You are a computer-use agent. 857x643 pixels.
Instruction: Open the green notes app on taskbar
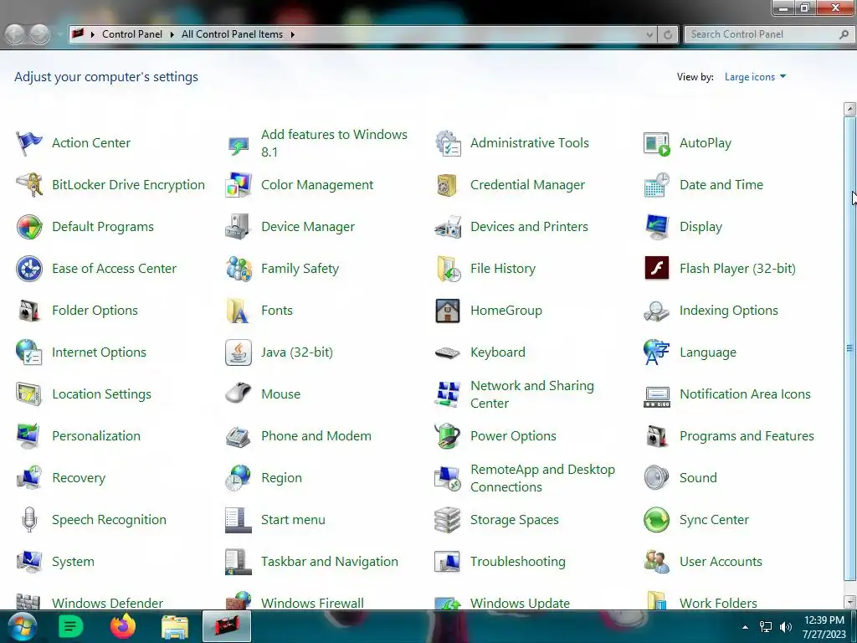(x=70, y=626)
